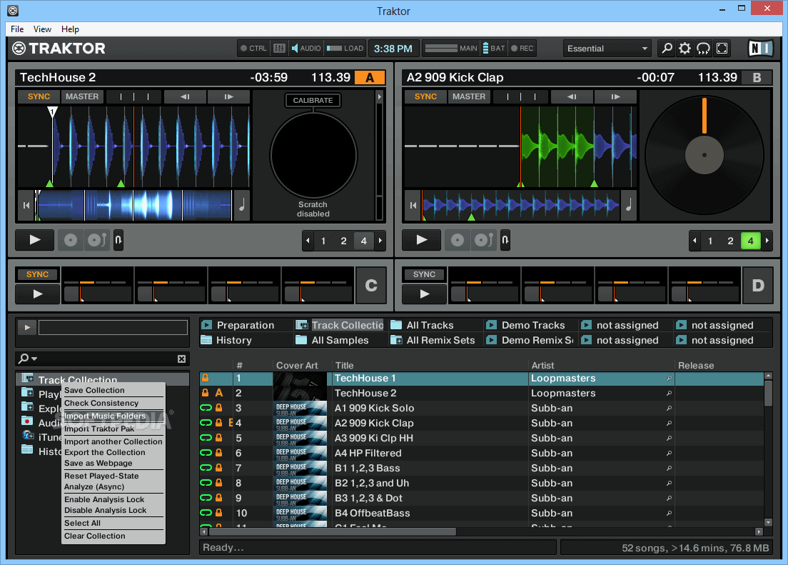The height and width of the screenshot is (565, 788).
Task: Click the Deck C letter button
Action: (371, 286)
